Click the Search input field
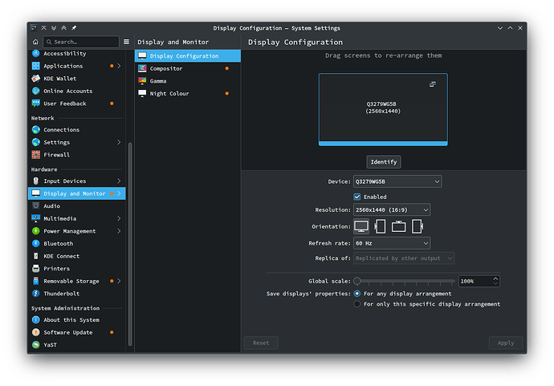554x386 pixels. point(81,42)
